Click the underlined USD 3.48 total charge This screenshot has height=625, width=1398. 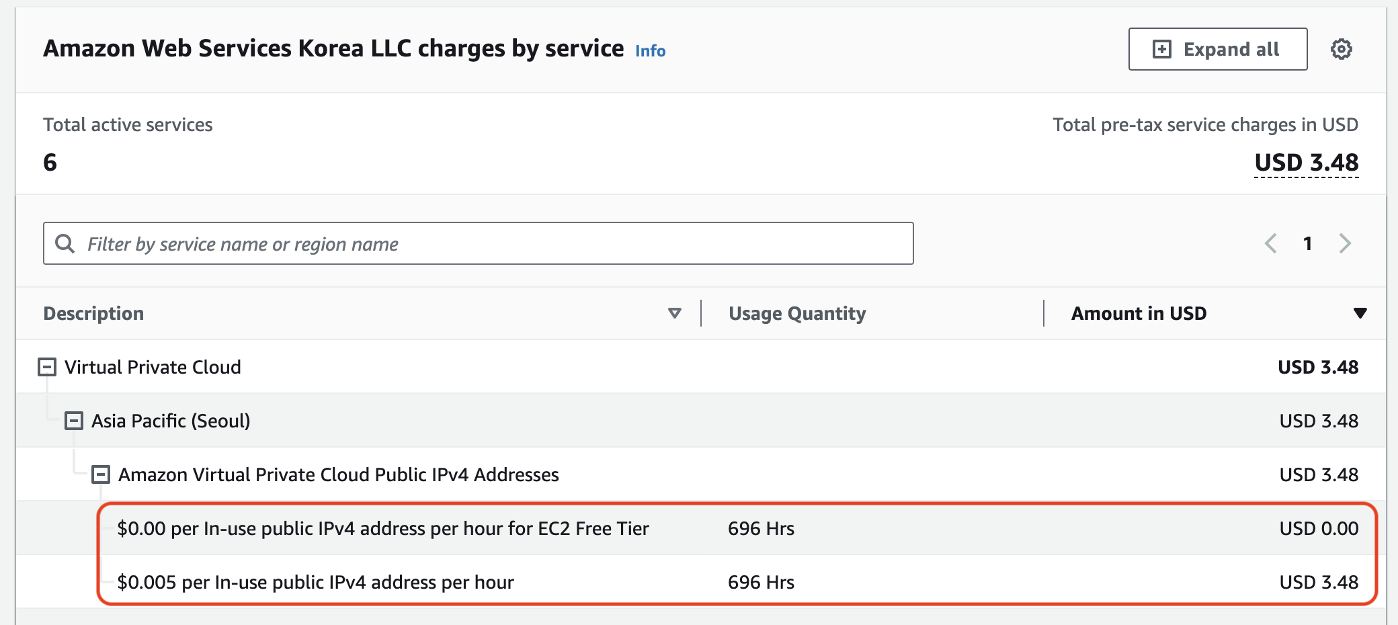coord(1306,163)
